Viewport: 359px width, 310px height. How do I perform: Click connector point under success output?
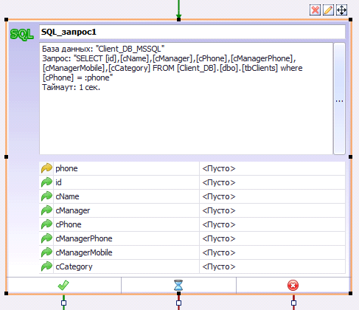[63, 303]
